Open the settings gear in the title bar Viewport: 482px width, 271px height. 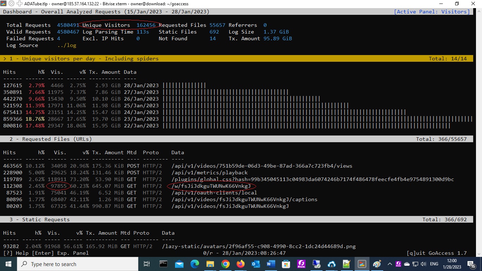pos(11,4)
